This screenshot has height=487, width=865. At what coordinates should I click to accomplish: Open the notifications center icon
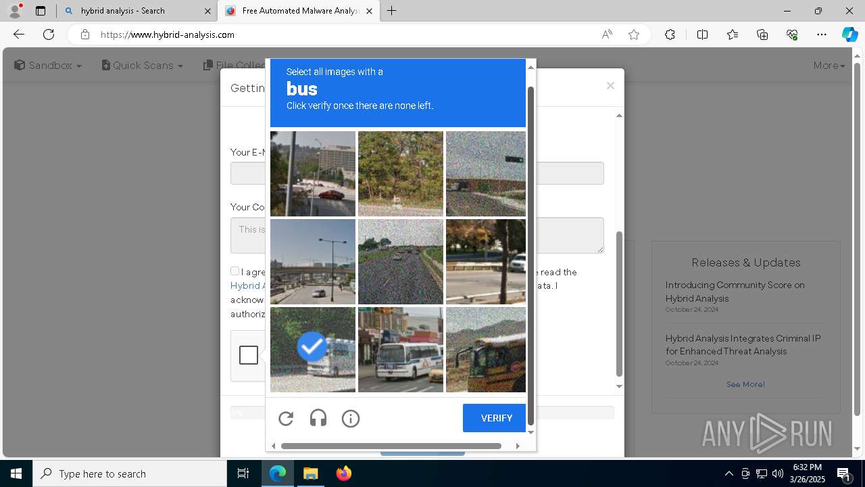point(843,473)
